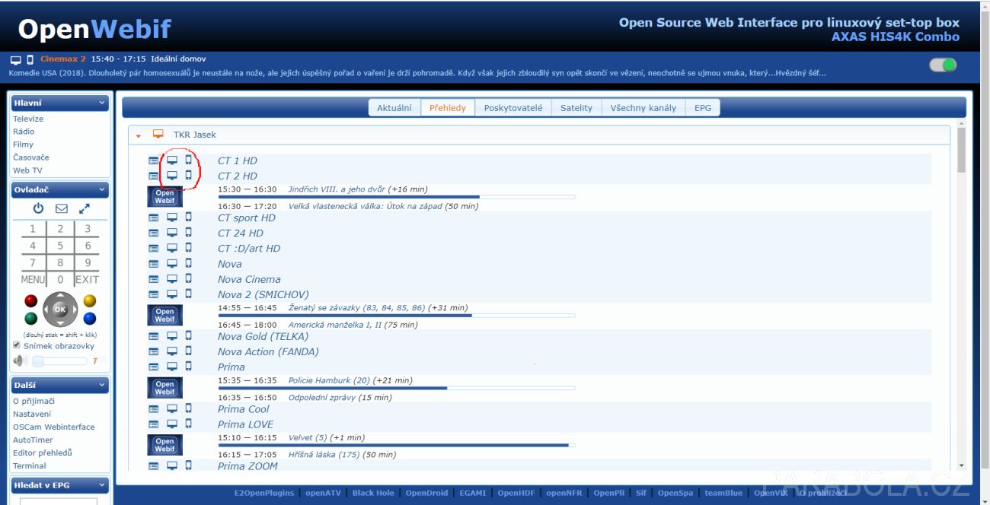Collapse the Ovladač panel

tap(103, 190)
